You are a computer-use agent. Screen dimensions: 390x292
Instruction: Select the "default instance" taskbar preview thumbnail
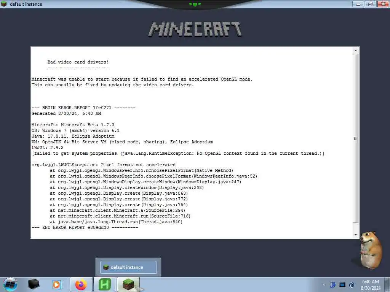(x=128, y=267)
